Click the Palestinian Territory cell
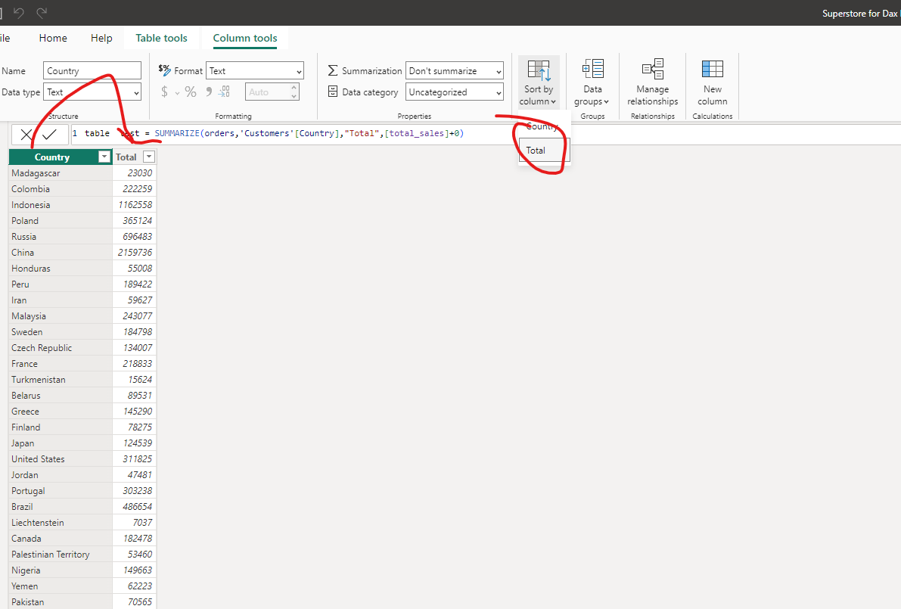Screen dimensions: 901x609 (x=61, y=555)
